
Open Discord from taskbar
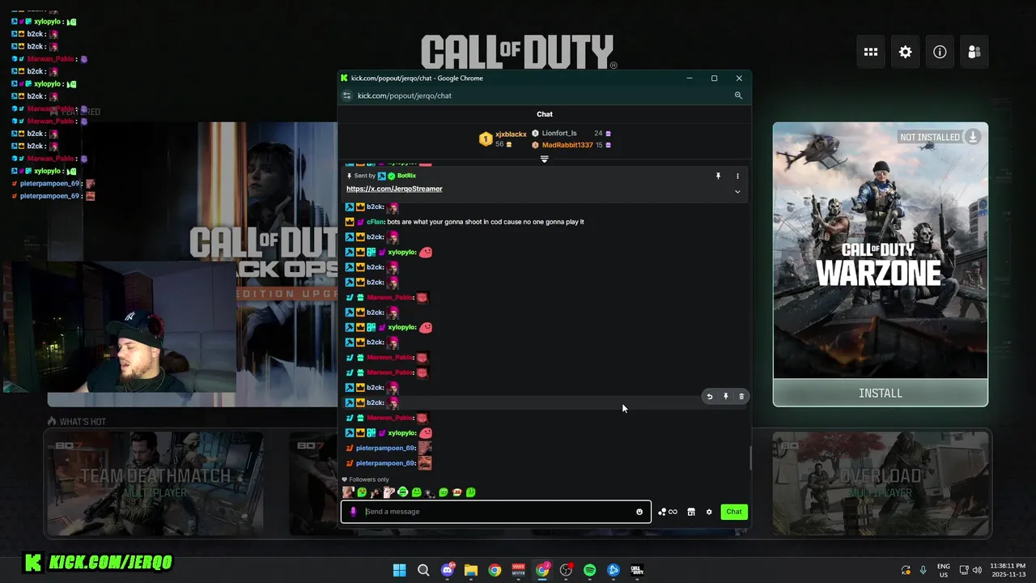448,570
